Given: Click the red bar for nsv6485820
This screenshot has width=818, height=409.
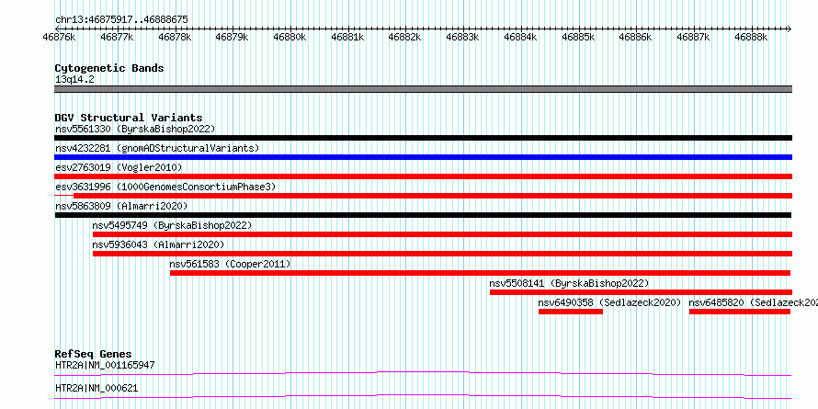Looking at the screenshot, I should click(x=740, y=312).
